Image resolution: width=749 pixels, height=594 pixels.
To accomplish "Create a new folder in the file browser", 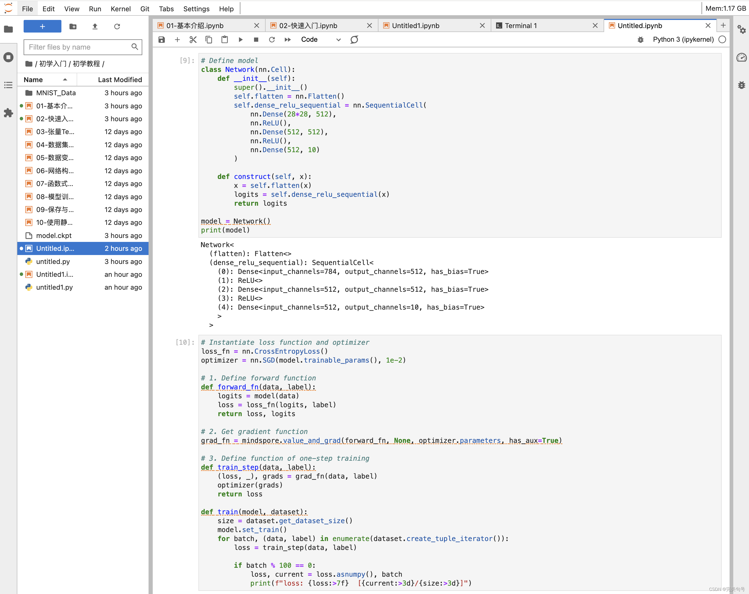I will 73,26.
